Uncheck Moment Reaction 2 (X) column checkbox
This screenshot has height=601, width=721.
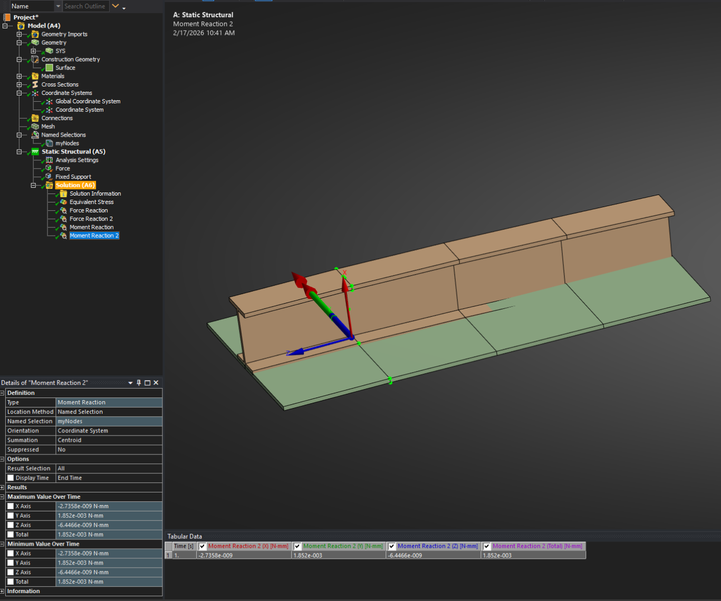click(203, 546)
